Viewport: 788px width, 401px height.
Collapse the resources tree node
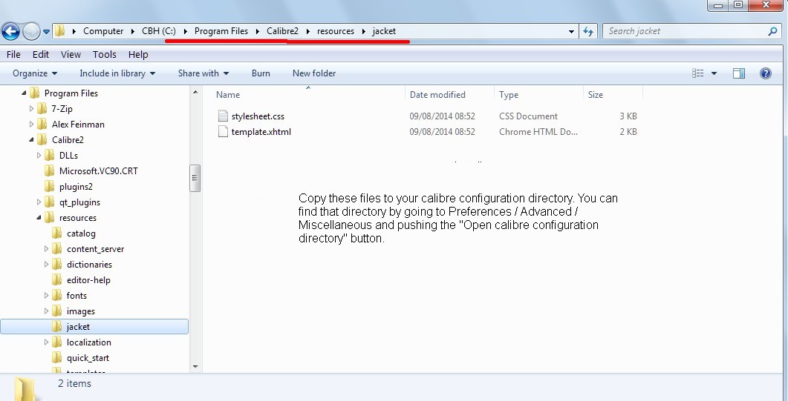(39, 217)
